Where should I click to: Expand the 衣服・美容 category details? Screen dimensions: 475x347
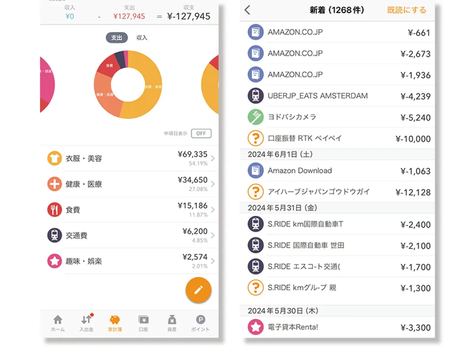[212, 158]
